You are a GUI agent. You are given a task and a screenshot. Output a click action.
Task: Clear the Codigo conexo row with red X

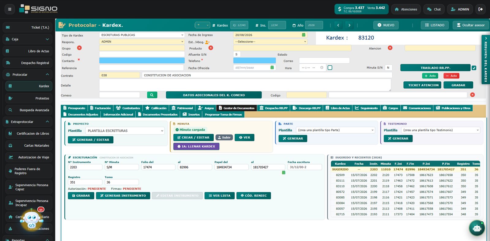pyautogui.click(x=473, y=95)
